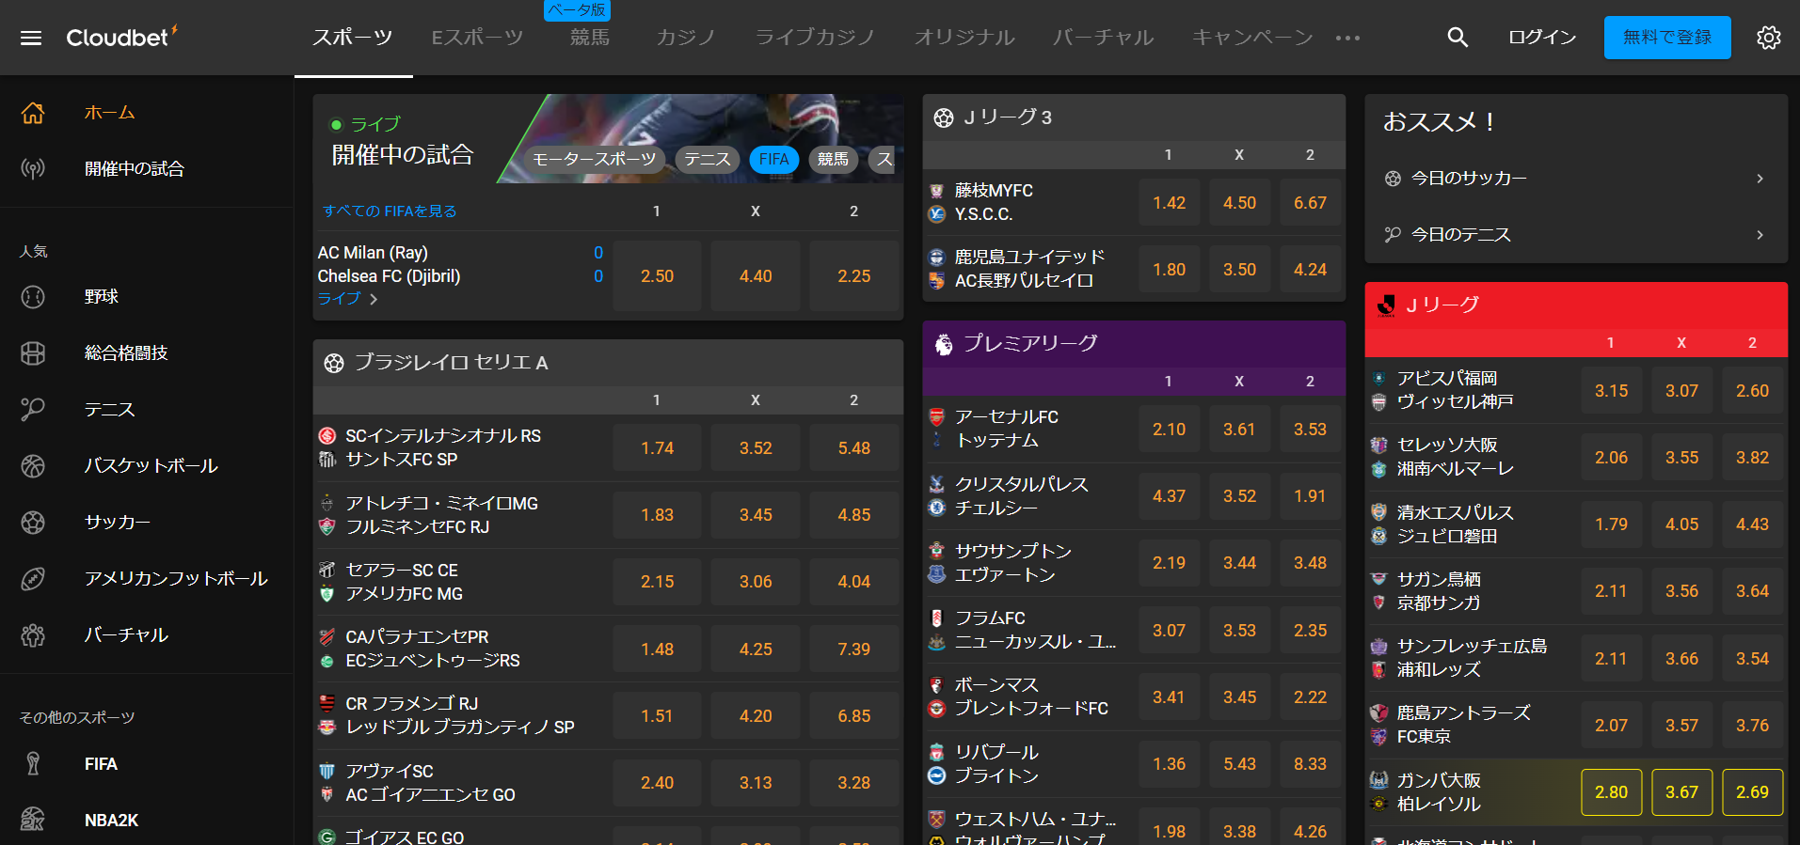Open the 競馬 tab in top navigation

[x=590, y=38]
